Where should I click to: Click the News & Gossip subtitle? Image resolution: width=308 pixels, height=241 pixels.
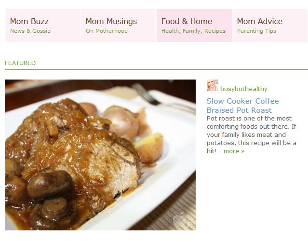(30, 31)
